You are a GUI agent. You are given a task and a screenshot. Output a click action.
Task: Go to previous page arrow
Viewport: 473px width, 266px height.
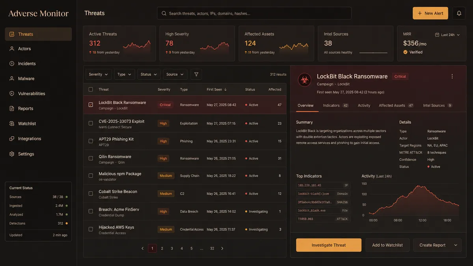tap(143, 249)
